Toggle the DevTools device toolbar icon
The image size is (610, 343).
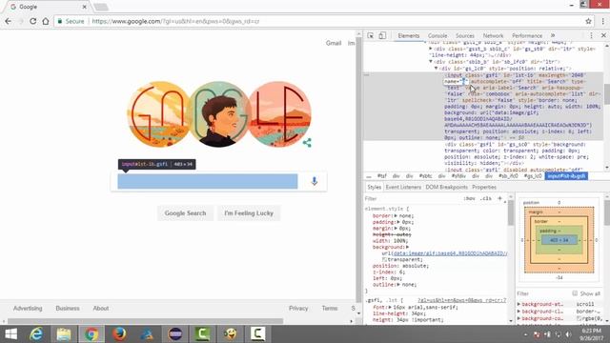pyautogui.click(x=382, y=35)
